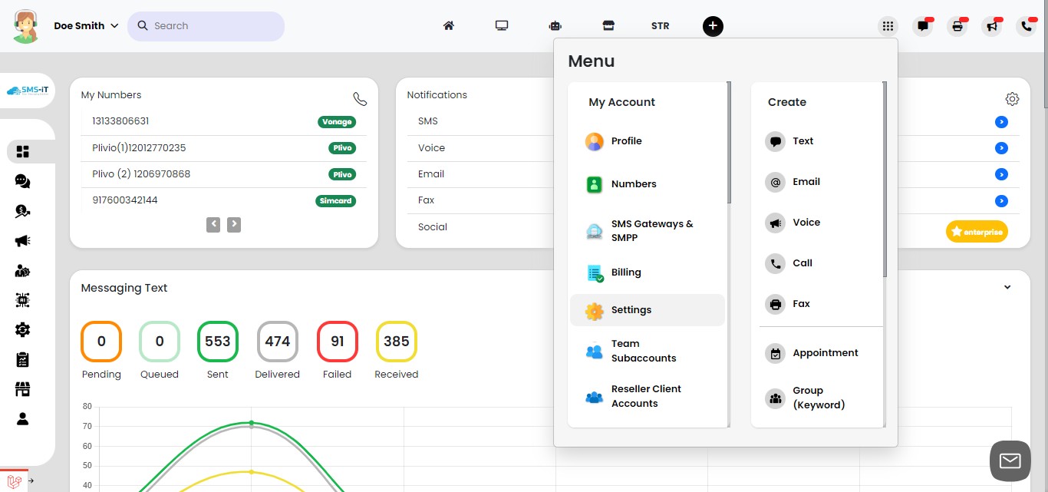
Task: Click the My Account list scrollbar
Action: coord(729,143)
